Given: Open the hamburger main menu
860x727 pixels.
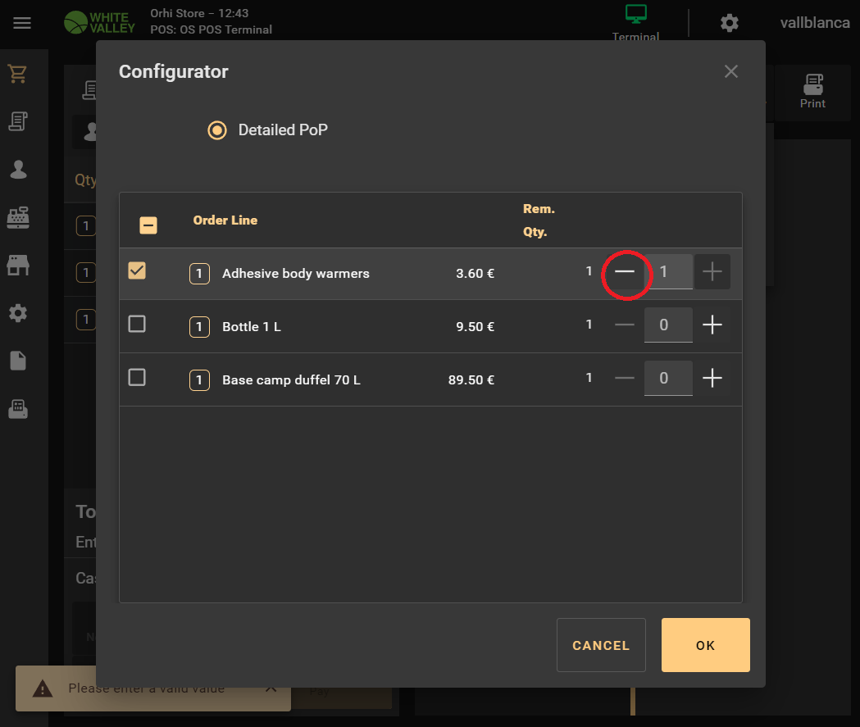Looking at the screenshot, I should (22, 23).
